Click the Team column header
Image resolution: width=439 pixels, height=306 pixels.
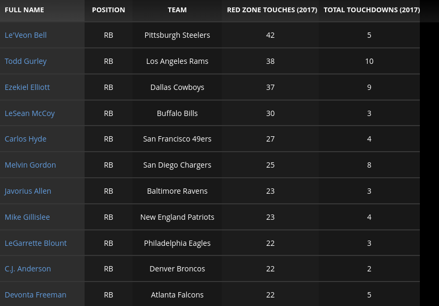tap(177, 10)
